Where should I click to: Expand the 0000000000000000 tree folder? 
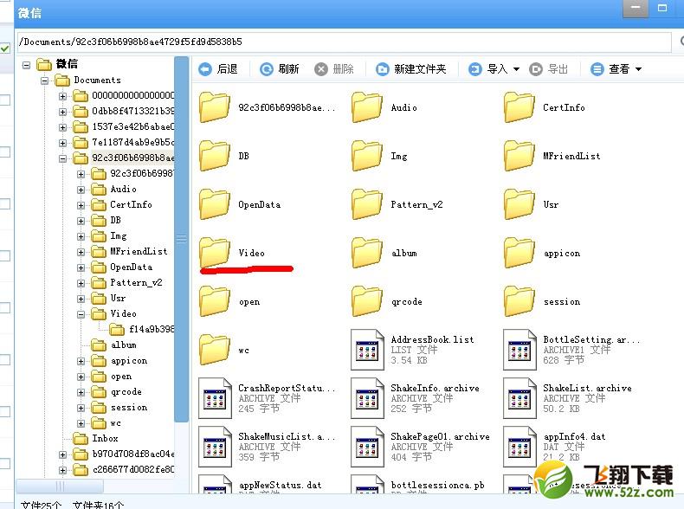[x=63, y=96]
